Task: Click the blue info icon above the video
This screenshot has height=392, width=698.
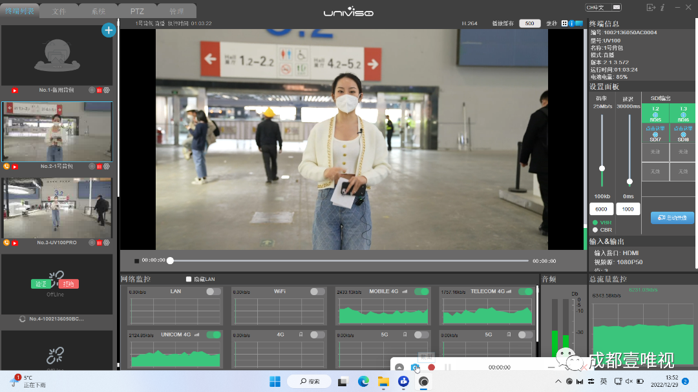Action: pos(571,23)
